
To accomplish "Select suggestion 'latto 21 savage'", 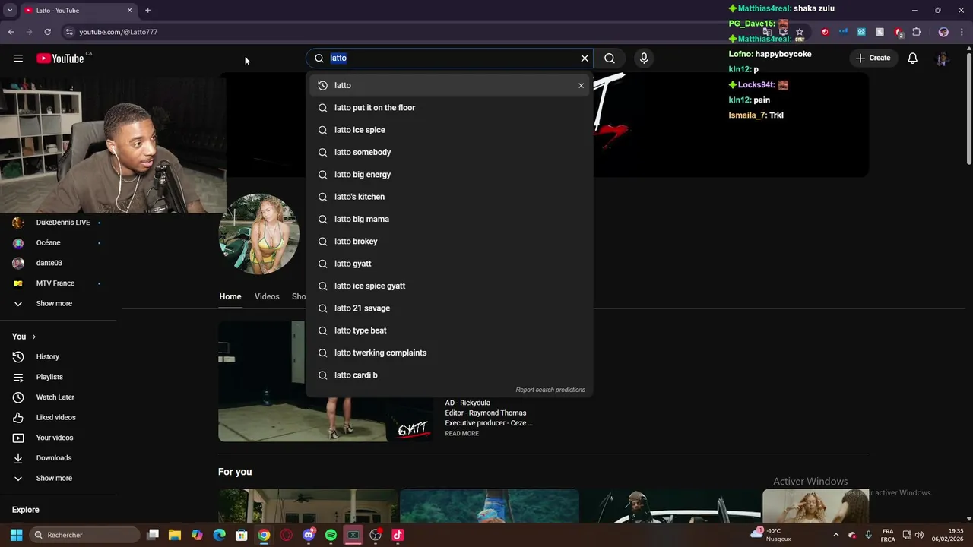I will (449, 308).
